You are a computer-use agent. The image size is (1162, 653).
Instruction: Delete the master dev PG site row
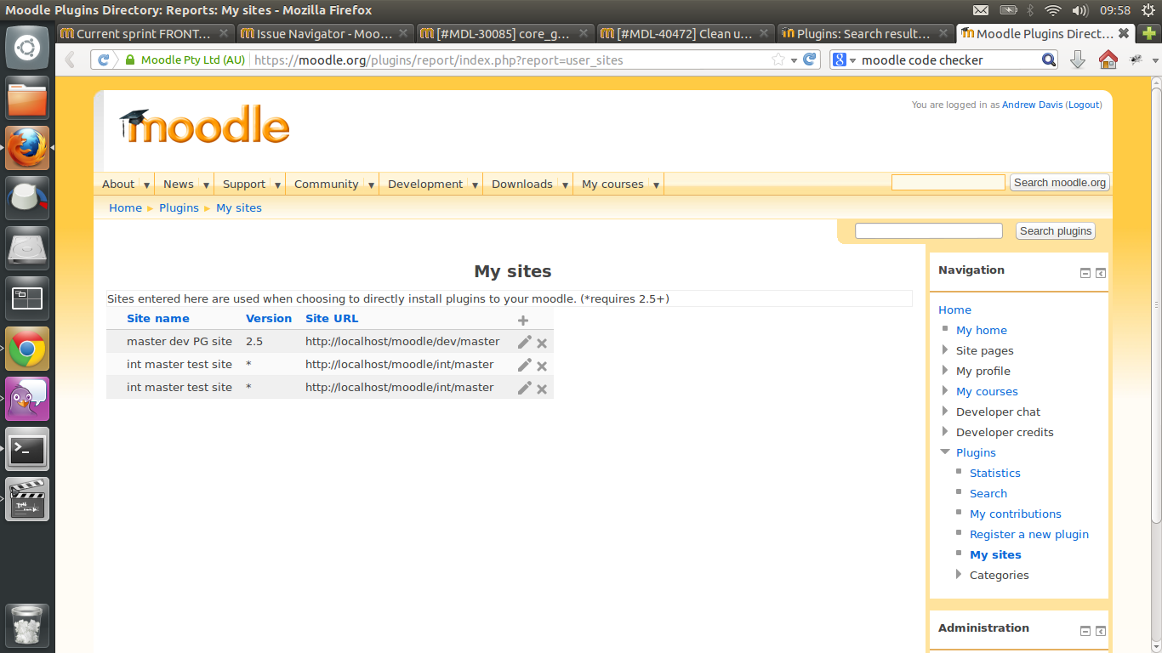(x=542, y=344)
